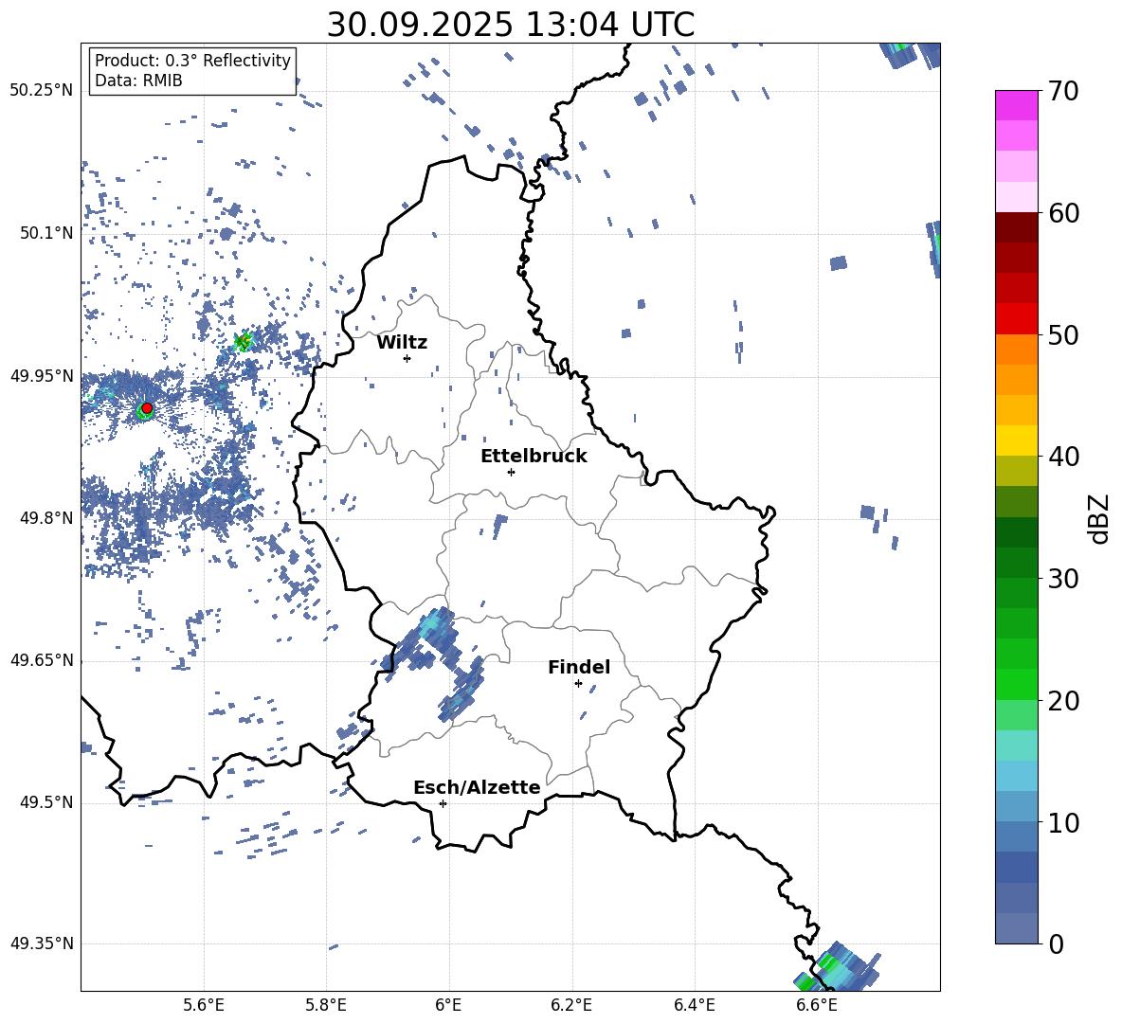This screenshot has width=1122, height=1024.
Task: Click the 'Esch/Alzette' map label
Action: tap(477, 787)
